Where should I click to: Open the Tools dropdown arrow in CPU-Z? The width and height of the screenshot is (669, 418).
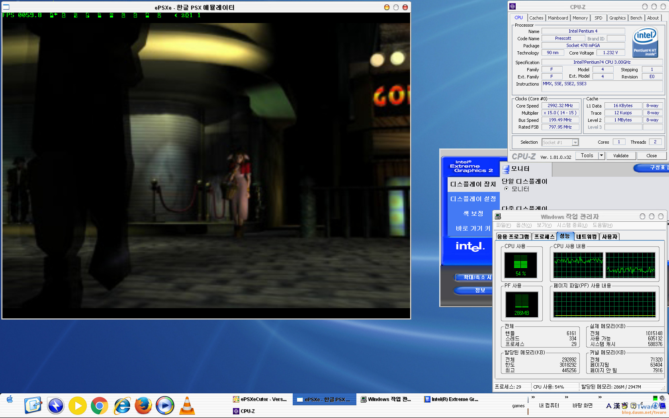pyautogui.click(x=602, y=156)
